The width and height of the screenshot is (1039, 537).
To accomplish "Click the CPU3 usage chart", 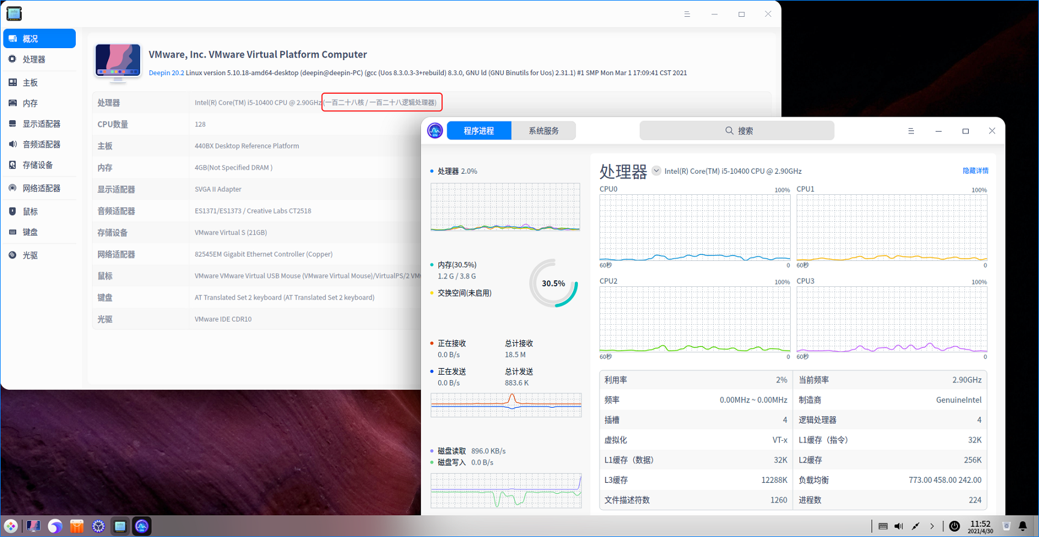I will tap(892, 319).
